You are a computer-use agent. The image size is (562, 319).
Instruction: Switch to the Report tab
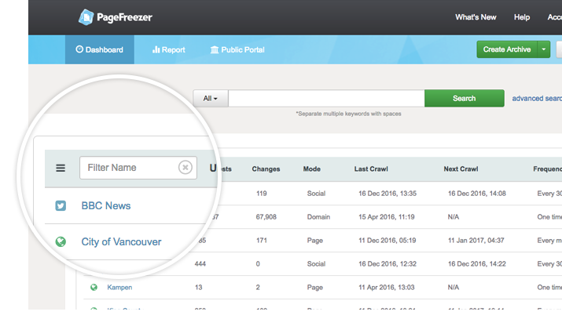pos(168,49)
